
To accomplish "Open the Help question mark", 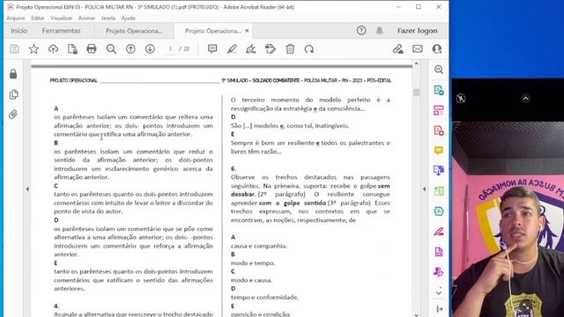I will click(x=361, y=31).
